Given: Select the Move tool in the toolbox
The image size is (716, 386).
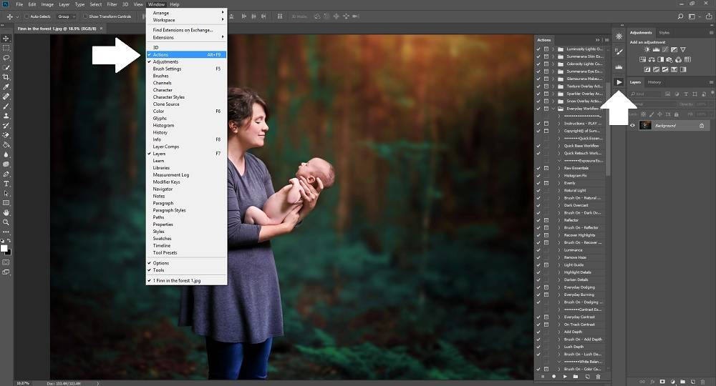Looking at the screenshot, I should 6,39.
